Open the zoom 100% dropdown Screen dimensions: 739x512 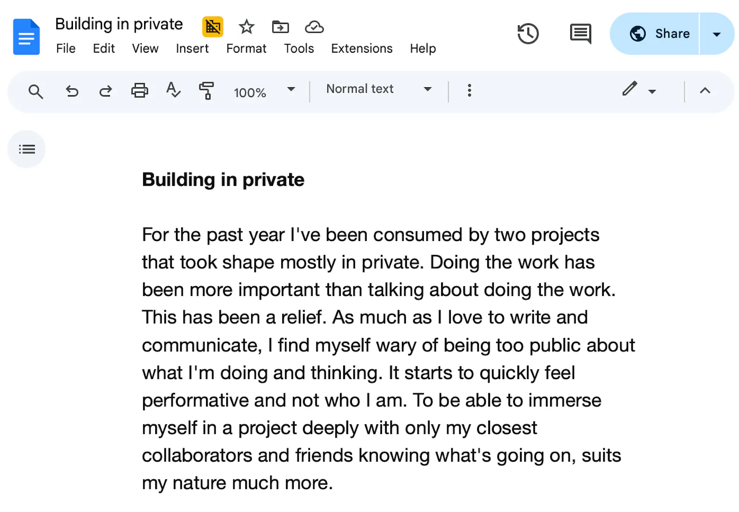pyautogui.click(x=264, y=91)
